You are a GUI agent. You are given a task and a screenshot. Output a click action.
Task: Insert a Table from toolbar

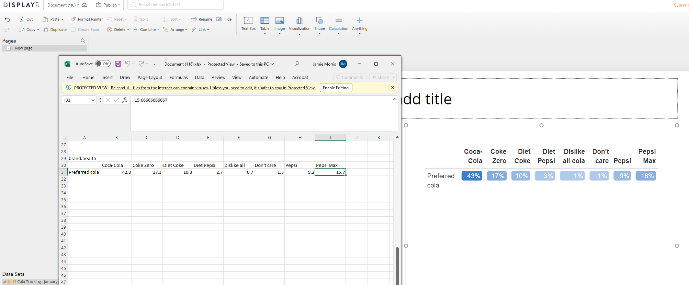coord(265,25)
